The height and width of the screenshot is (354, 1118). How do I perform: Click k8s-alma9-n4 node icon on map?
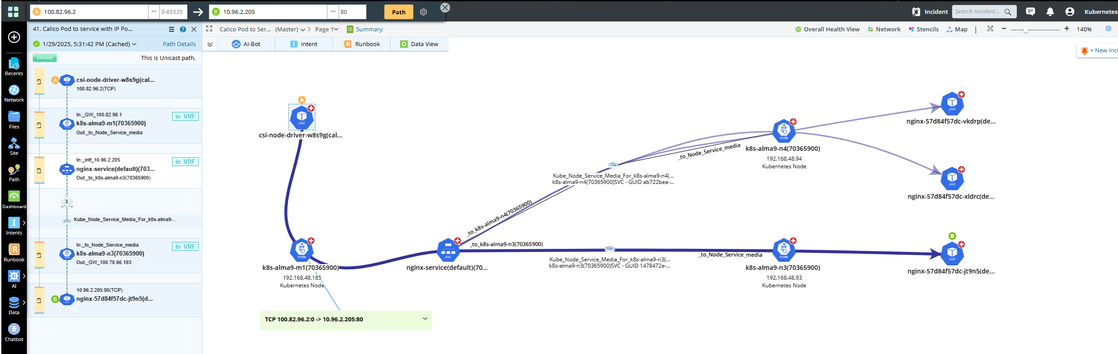784,131
